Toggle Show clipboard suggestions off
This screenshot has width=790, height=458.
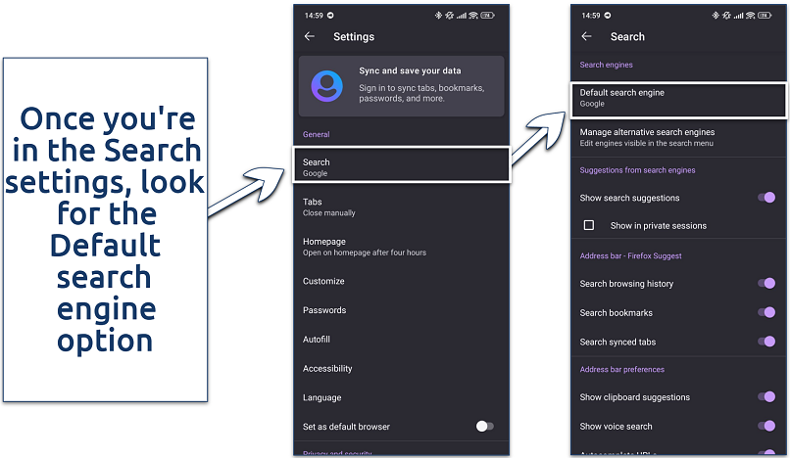(766, 397)
